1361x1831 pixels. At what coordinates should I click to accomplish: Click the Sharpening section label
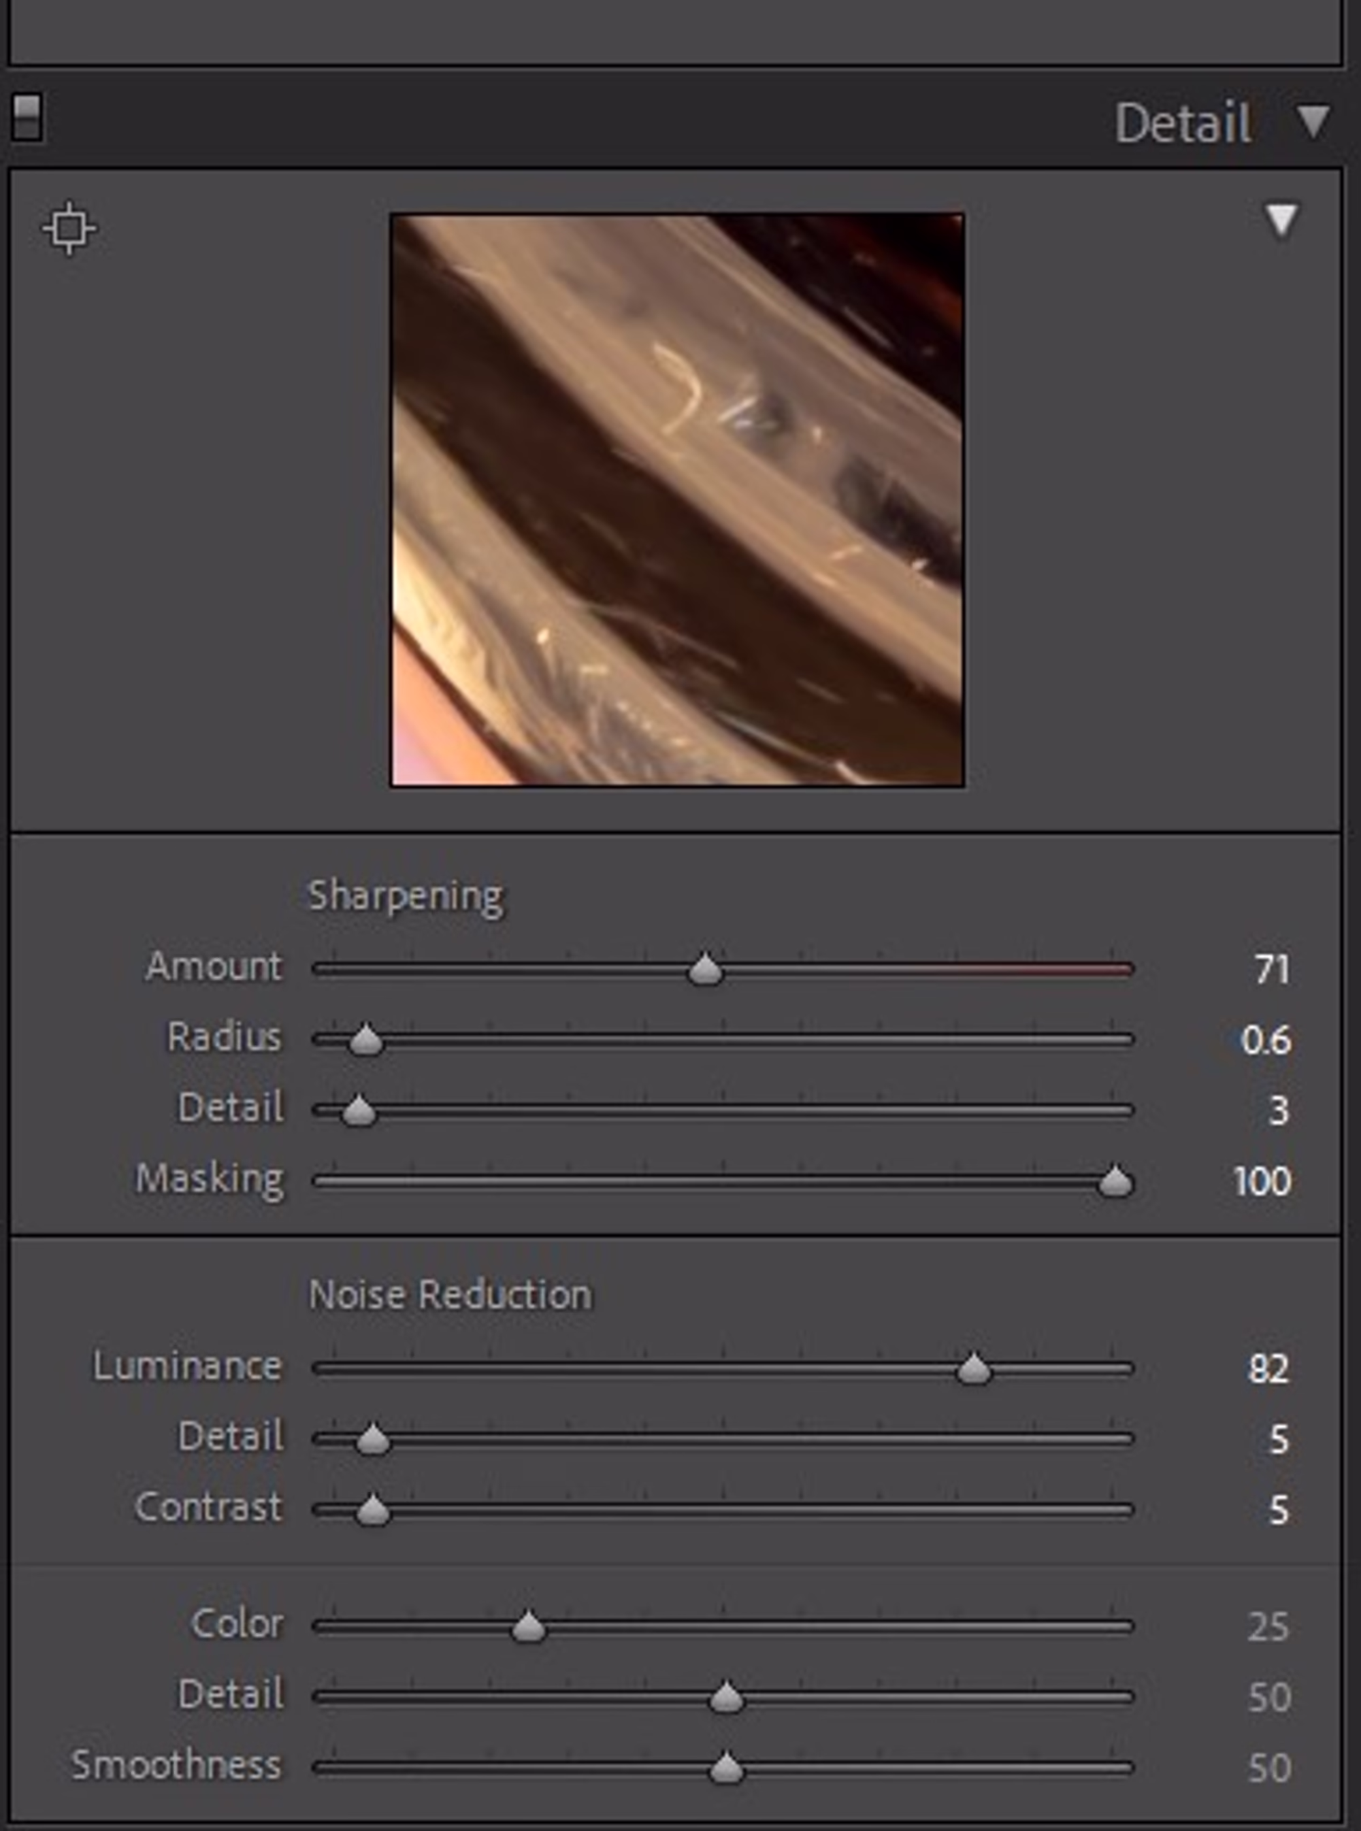[x=404, y=896]
